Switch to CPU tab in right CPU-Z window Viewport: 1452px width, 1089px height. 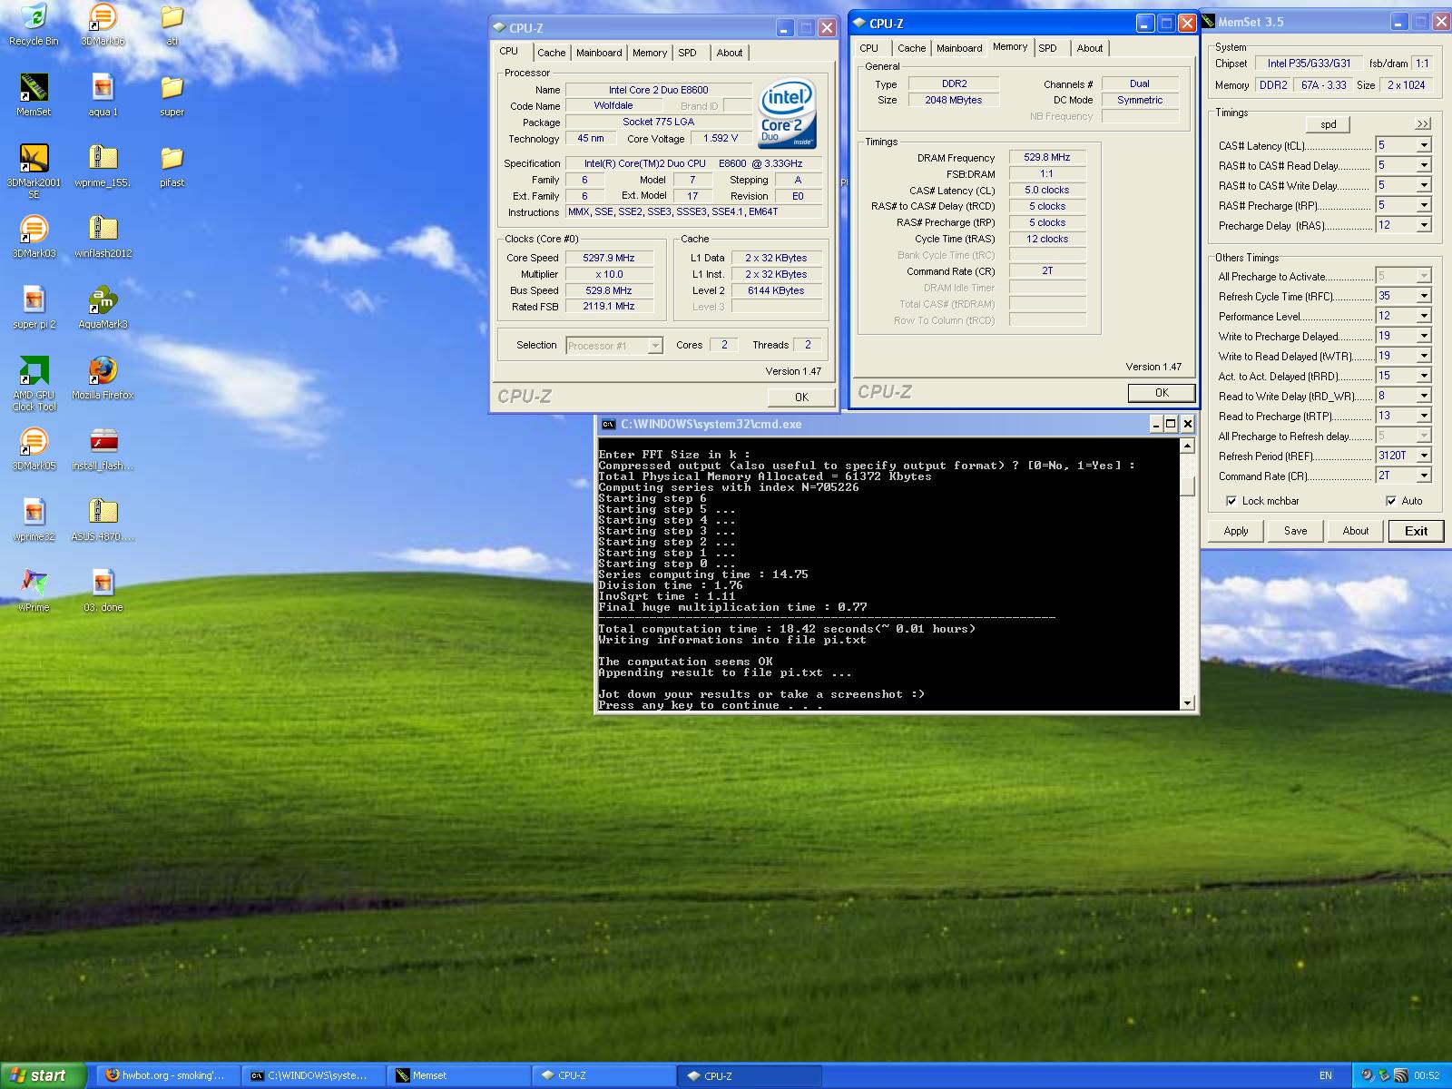tap(868, 48)
